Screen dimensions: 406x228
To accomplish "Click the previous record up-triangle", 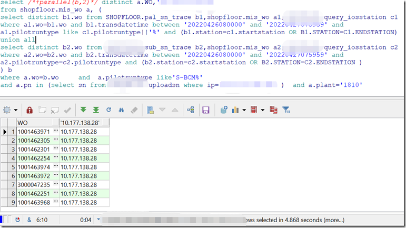I will 175,110.
